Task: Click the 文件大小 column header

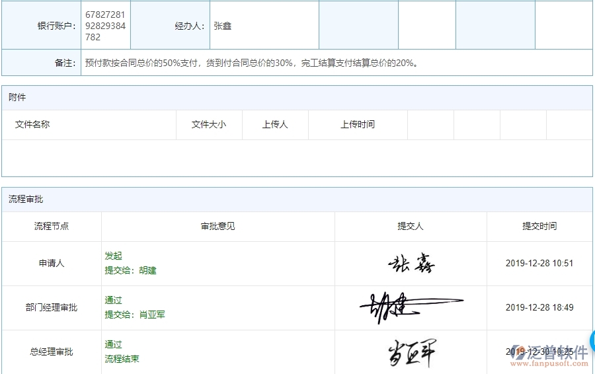Action: click(x=209, y=124)
